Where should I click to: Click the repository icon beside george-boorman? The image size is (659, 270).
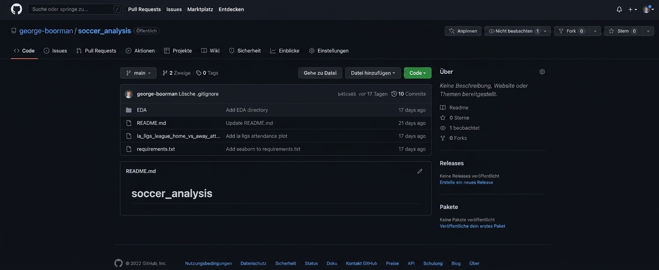click(x=14, y=31)
